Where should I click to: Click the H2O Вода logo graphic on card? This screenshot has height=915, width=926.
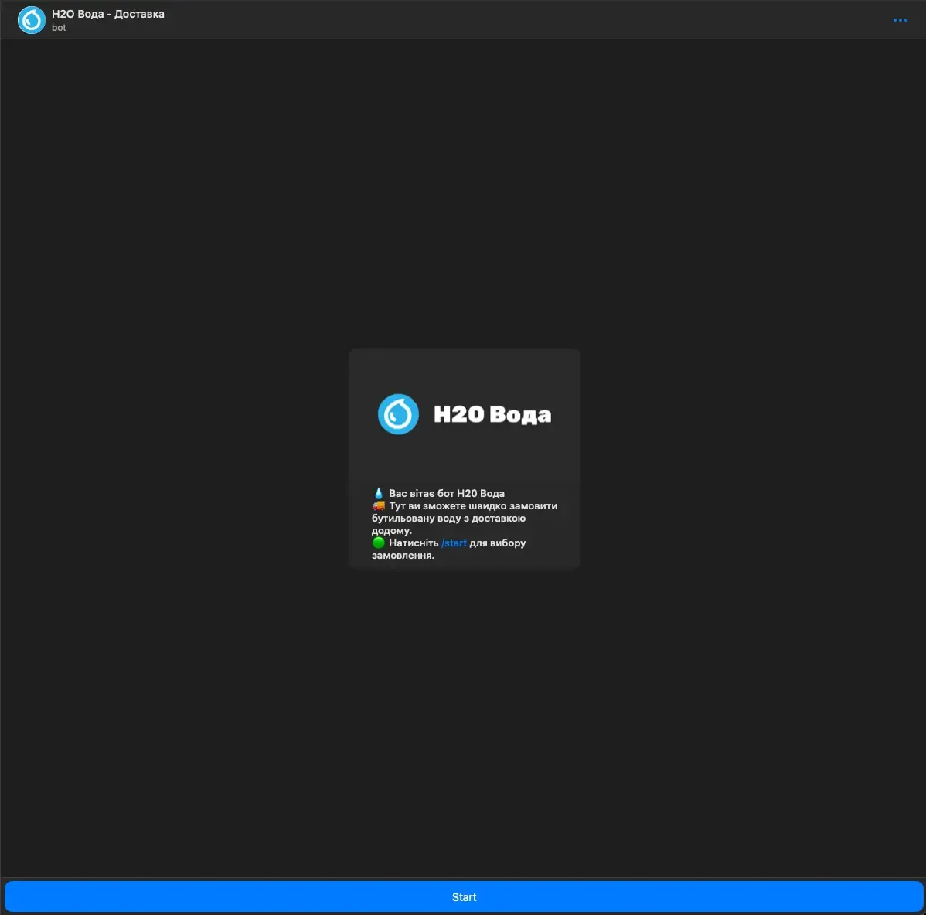(x=464, y=413)
